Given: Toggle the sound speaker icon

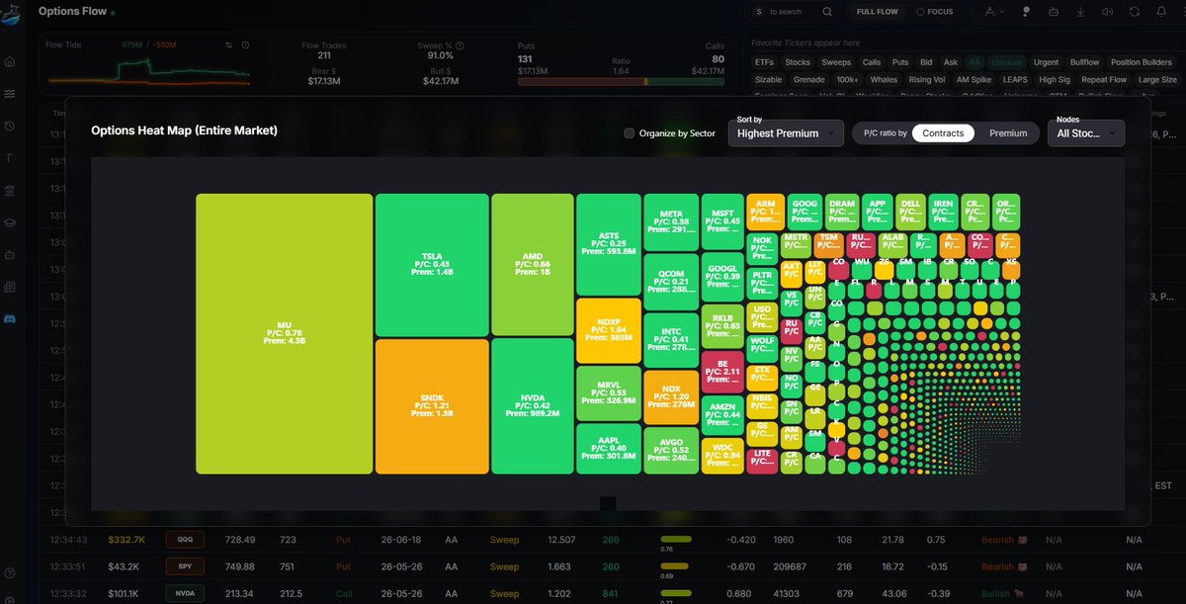Looking at the screenshot, I should pyautogui.click(x=1107, y=12).
